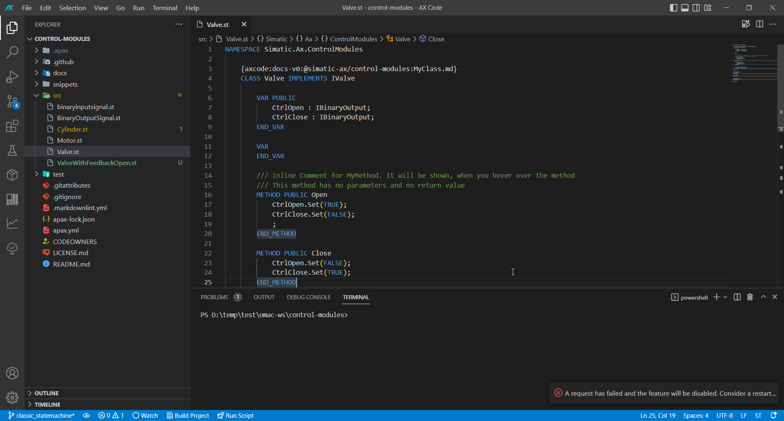Click Run Script in status bar

pos(236,415)
